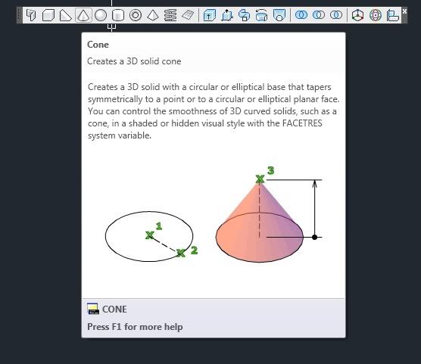Activate the Presspull tool
The image size is (421, 364).
(227, 15)
